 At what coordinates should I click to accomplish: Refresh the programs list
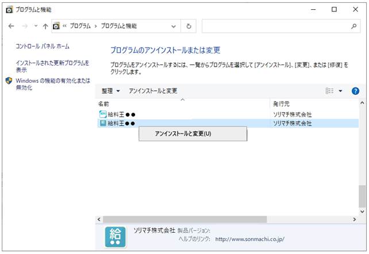[x=189, y=26]
